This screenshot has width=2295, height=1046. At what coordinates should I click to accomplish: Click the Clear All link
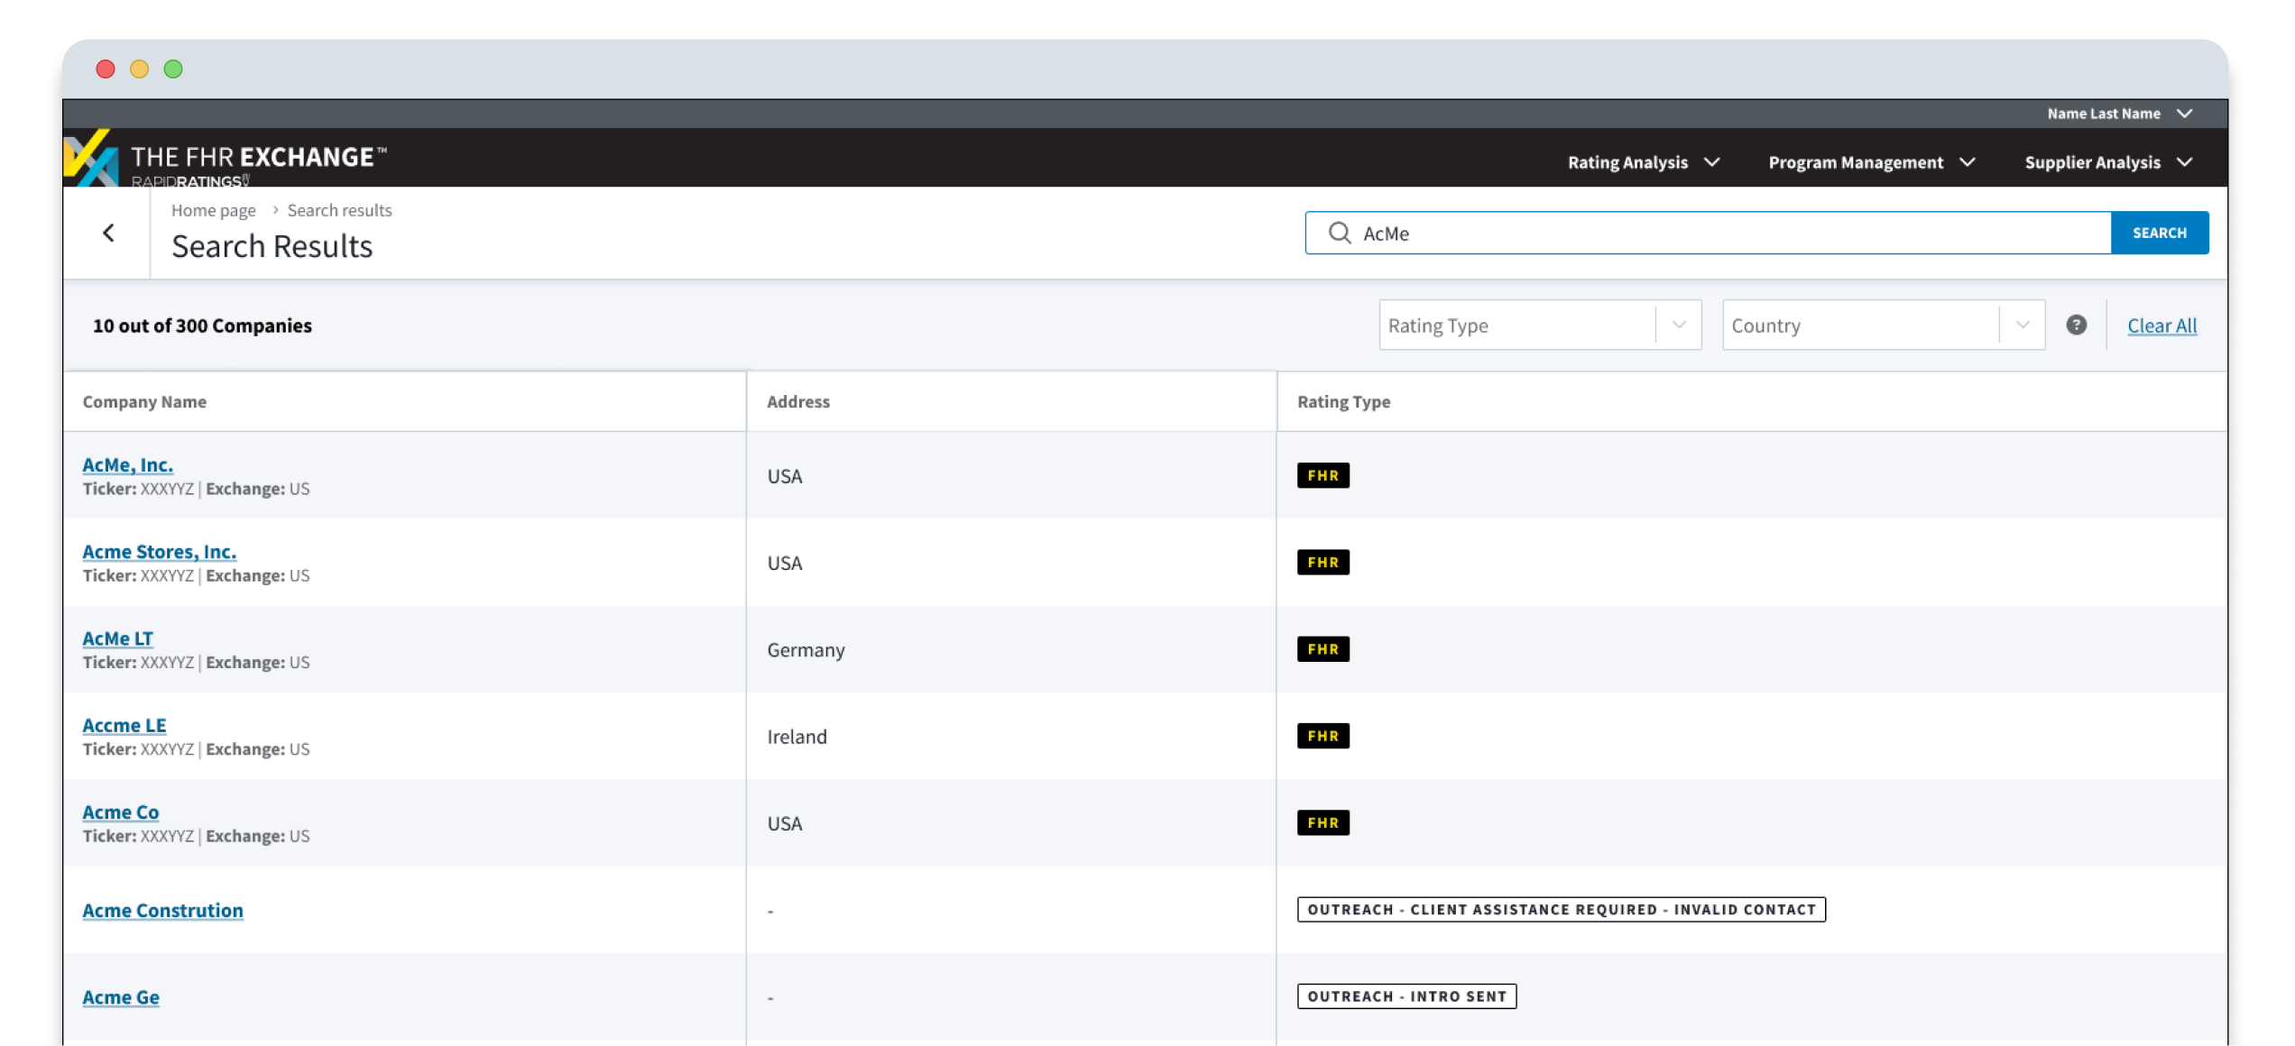point(2161,326)
